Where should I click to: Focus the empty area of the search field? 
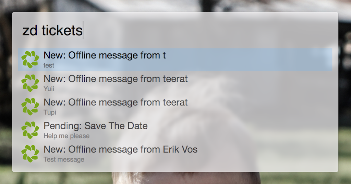click(206, 31)
